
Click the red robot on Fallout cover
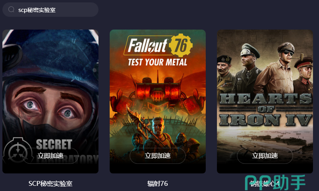click(x=158, y=95)
